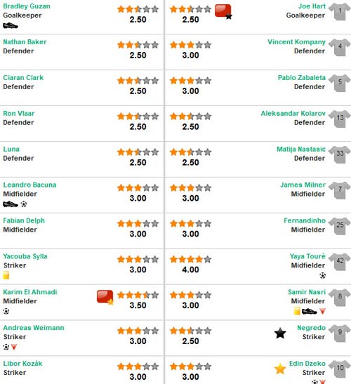The height and width of the screenshot is (384, 351).
Task: Click the boot icon under Samir Nasri
Action: click(x=309, y=311)
